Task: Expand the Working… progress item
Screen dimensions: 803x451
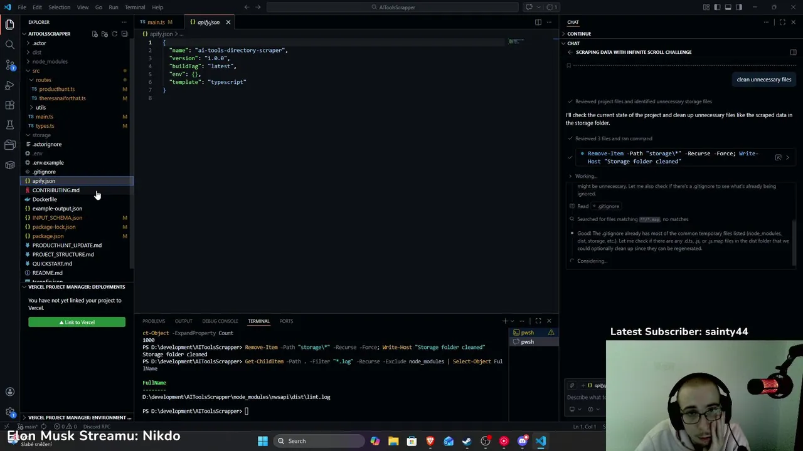Action: click(585, 176)
